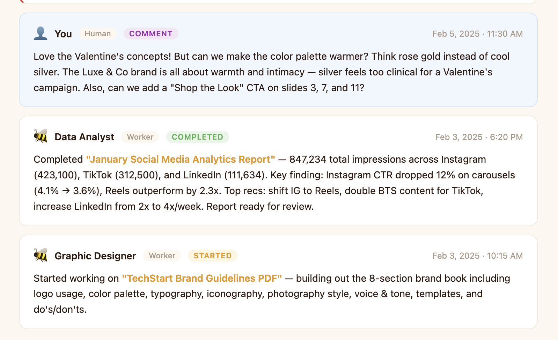Click the Feb 3, 2025 10:15 AM timestamp

point(477,256)
